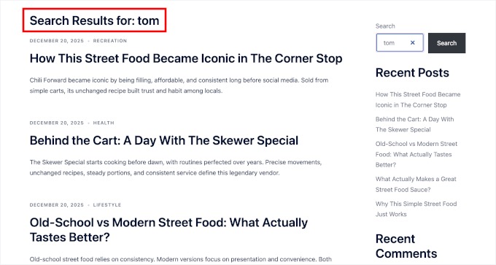Open 'Behind the Cart' post title
This screenshot has width=496, height=265.
coord(164,141)
